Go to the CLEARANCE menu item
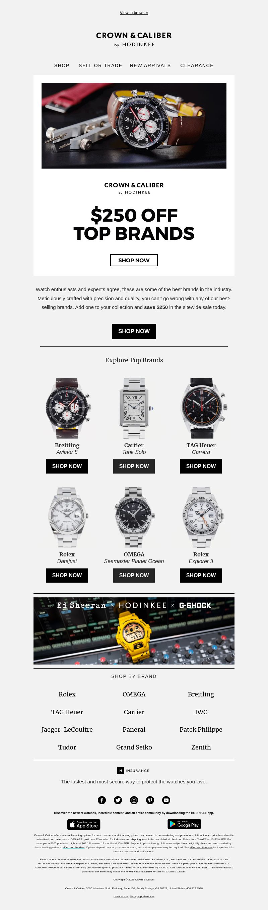Image resolution: width=268 pixels, height=910 pixels. coord(197,65)
